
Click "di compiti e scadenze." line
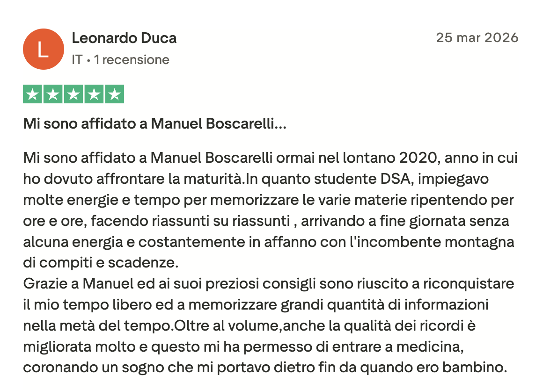pyautogui.click(x=101, y=263)
